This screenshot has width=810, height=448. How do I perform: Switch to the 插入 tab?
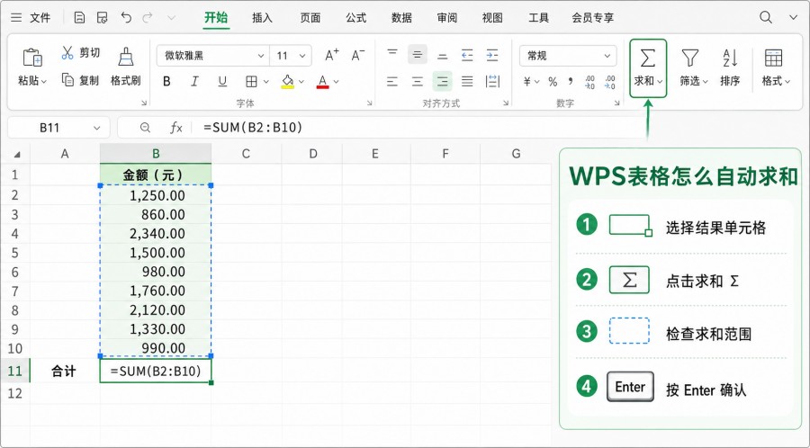tap(262, 18)
